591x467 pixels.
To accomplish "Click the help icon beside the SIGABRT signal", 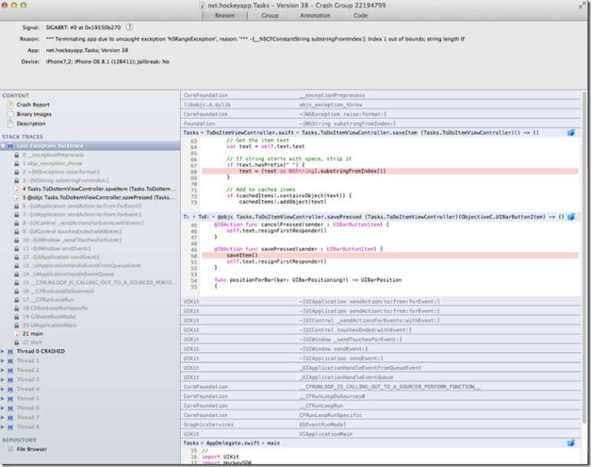I will tap(129, 27).
